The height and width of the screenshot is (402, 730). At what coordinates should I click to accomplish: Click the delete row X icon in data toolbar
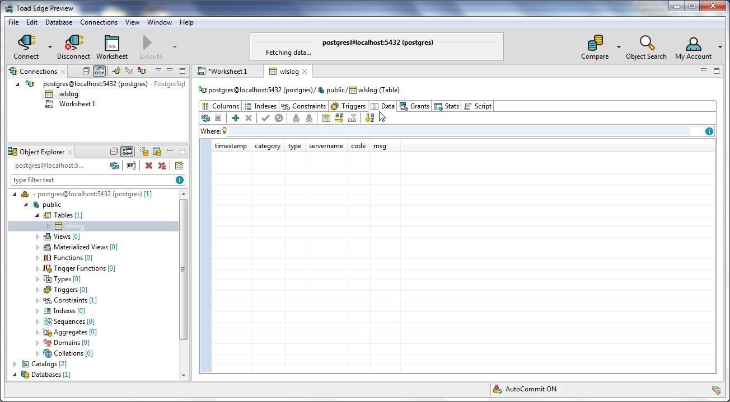[x=249, y=118]
